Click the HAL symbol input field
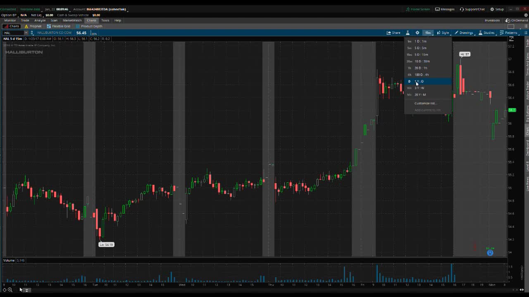Image resolution: width=529 pixels, height=297 pixels. click(13, 33)
